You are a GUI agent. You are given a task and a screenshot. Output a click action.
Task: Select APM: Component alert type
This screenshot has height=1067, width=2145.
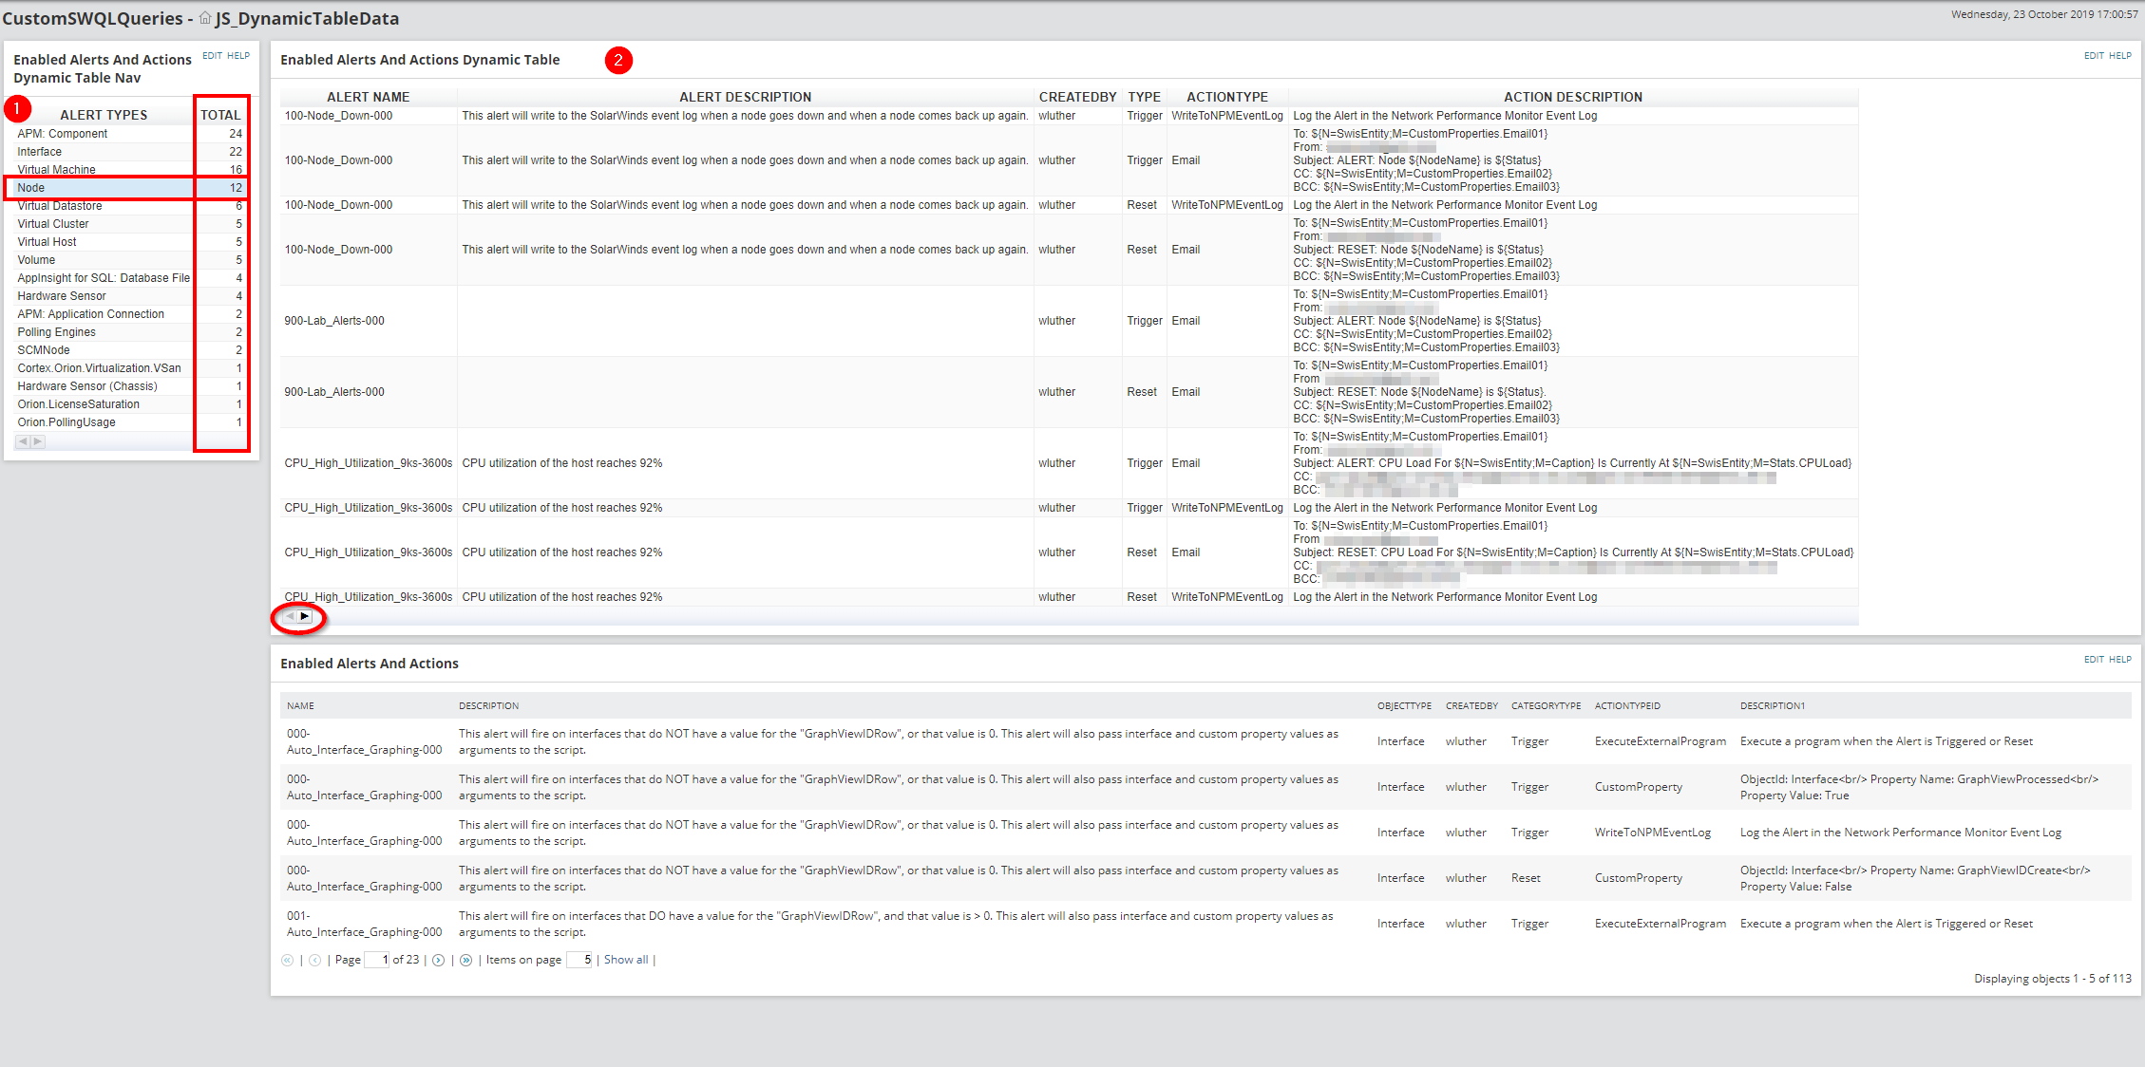coord(63,134)
